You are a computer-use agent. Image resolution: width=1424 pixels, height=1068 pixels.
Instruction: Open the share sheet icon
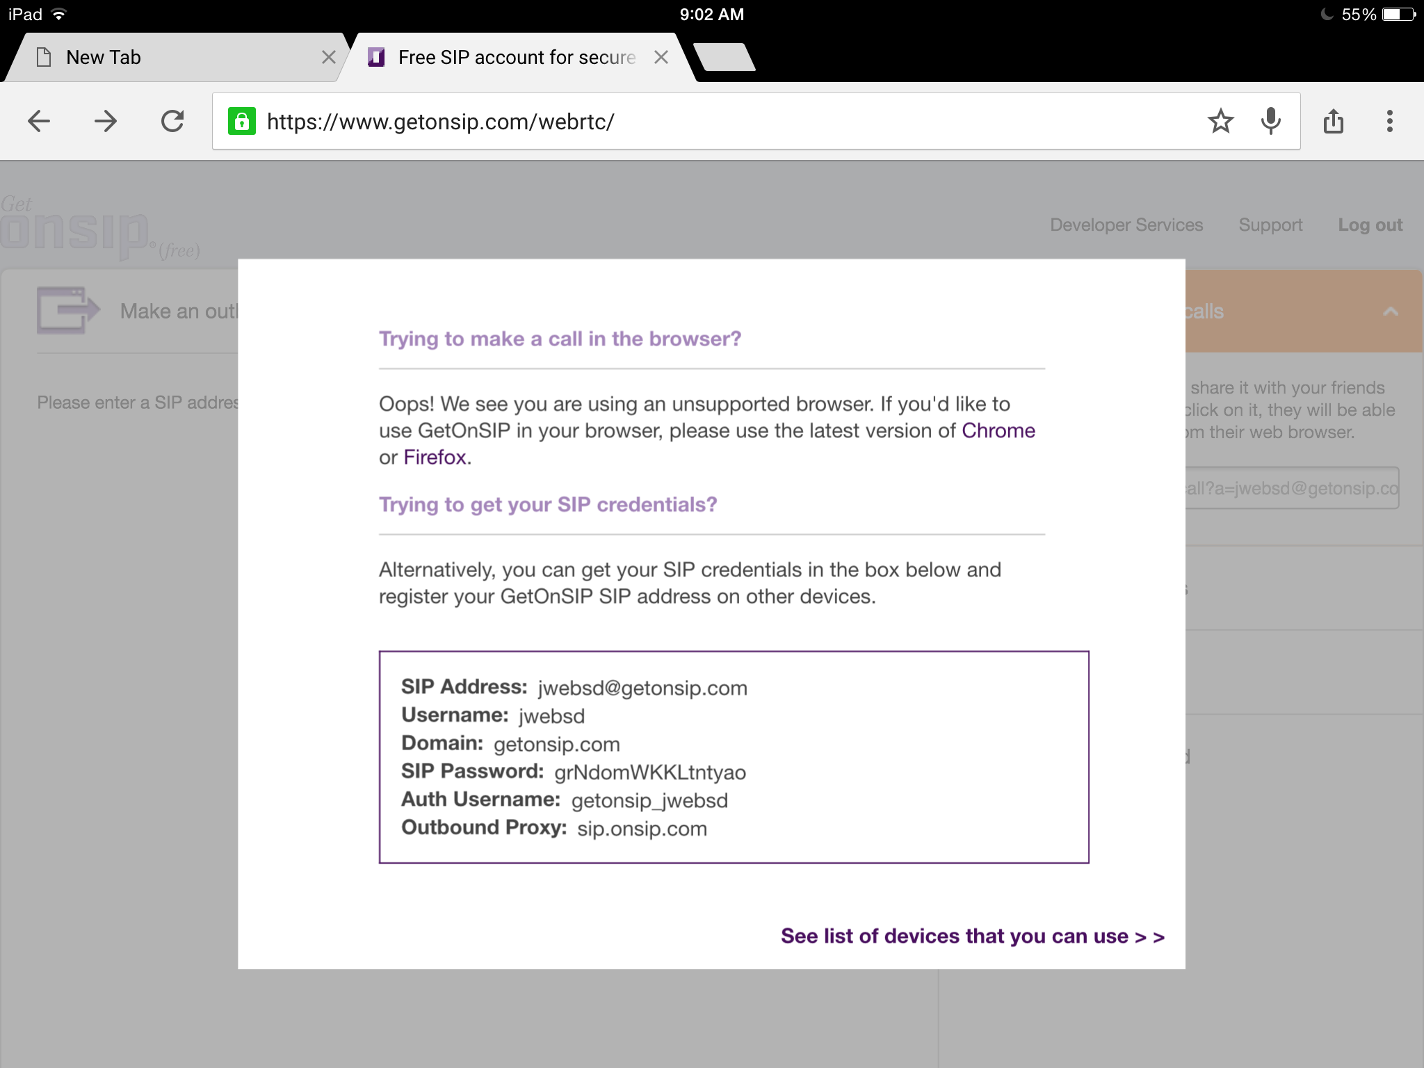click(x=1334, y=122)
